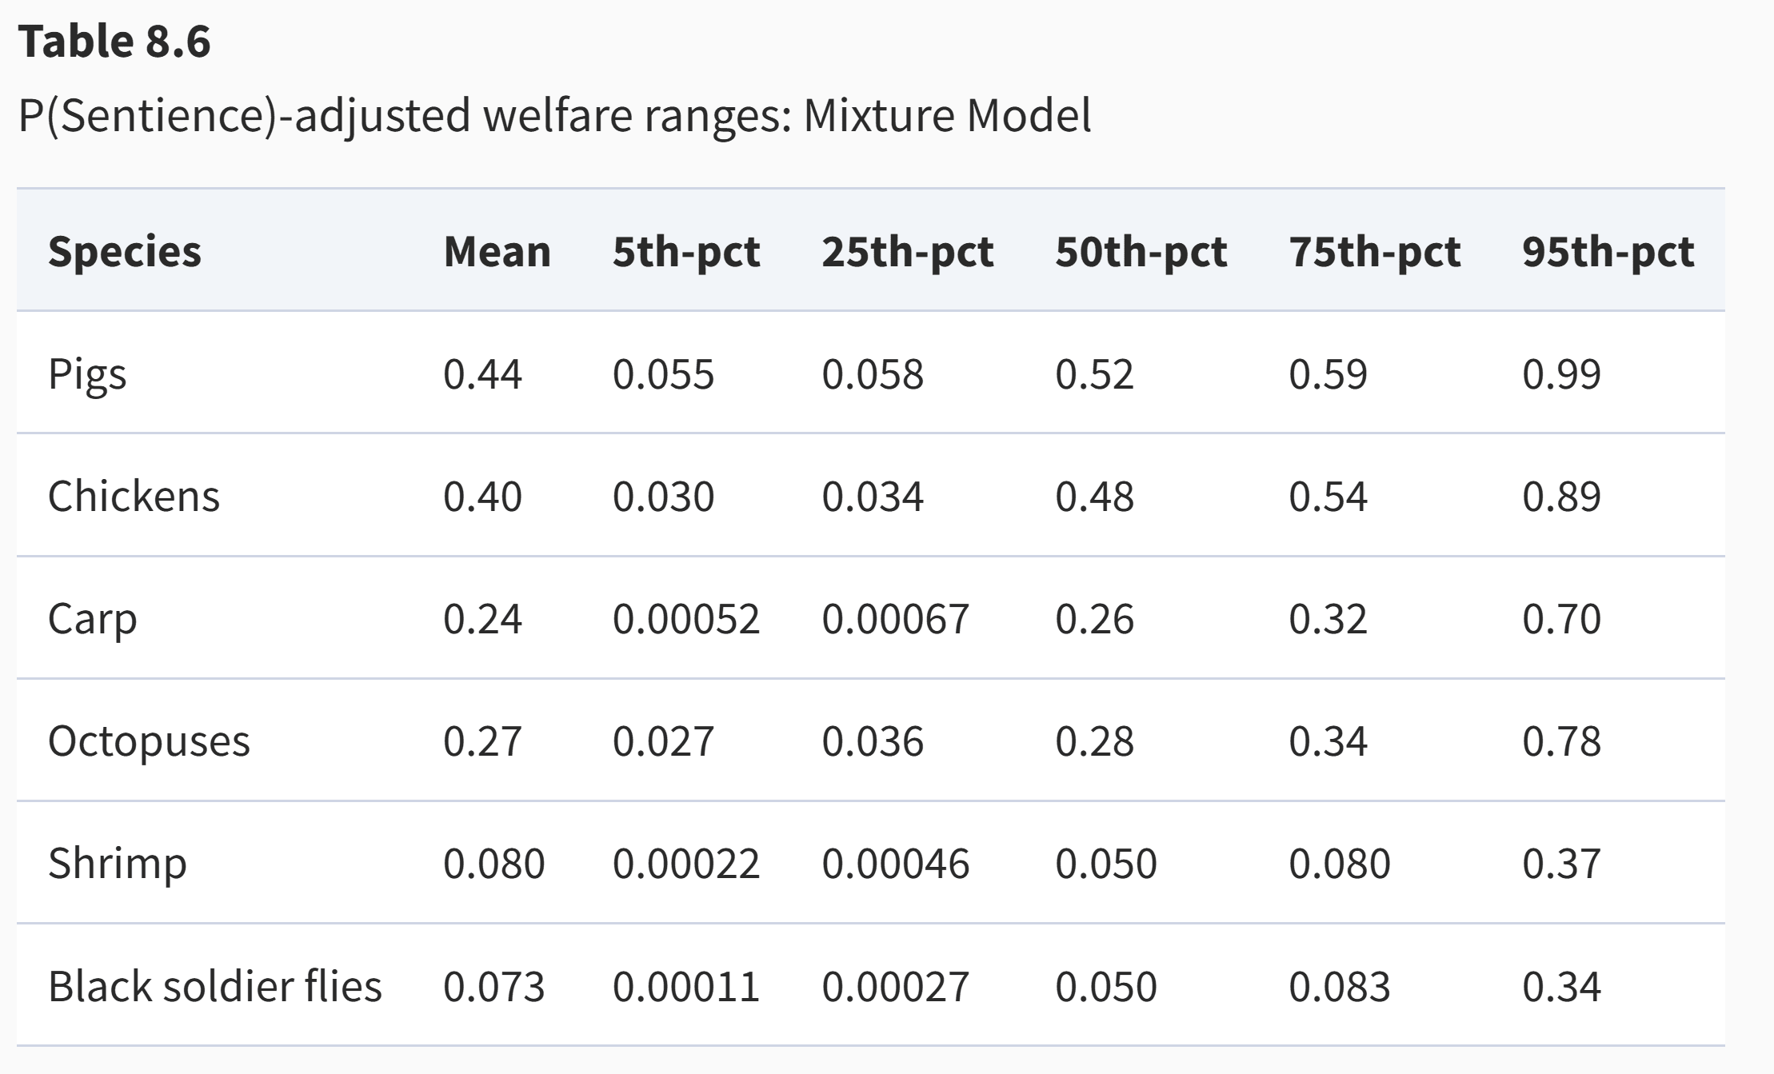Viewport: 1774px width, 1074px height.
Task: Click the Carp 5th-pct value 0.00052
Action: pyautogui.click(x=685, y=619)
